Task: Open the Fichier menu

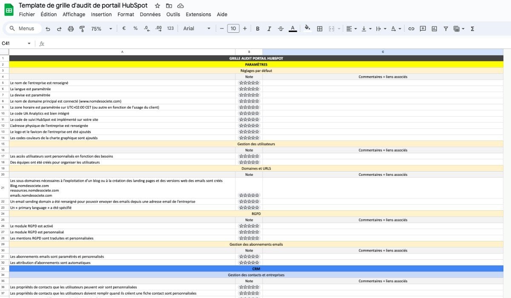Action: click(27, 14)
